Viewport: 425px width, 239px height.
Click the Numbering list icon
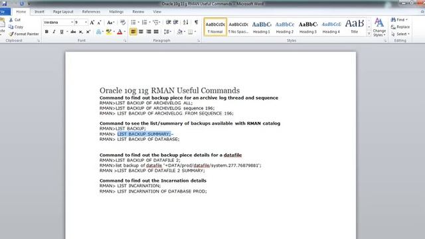(x=145, y=22)
